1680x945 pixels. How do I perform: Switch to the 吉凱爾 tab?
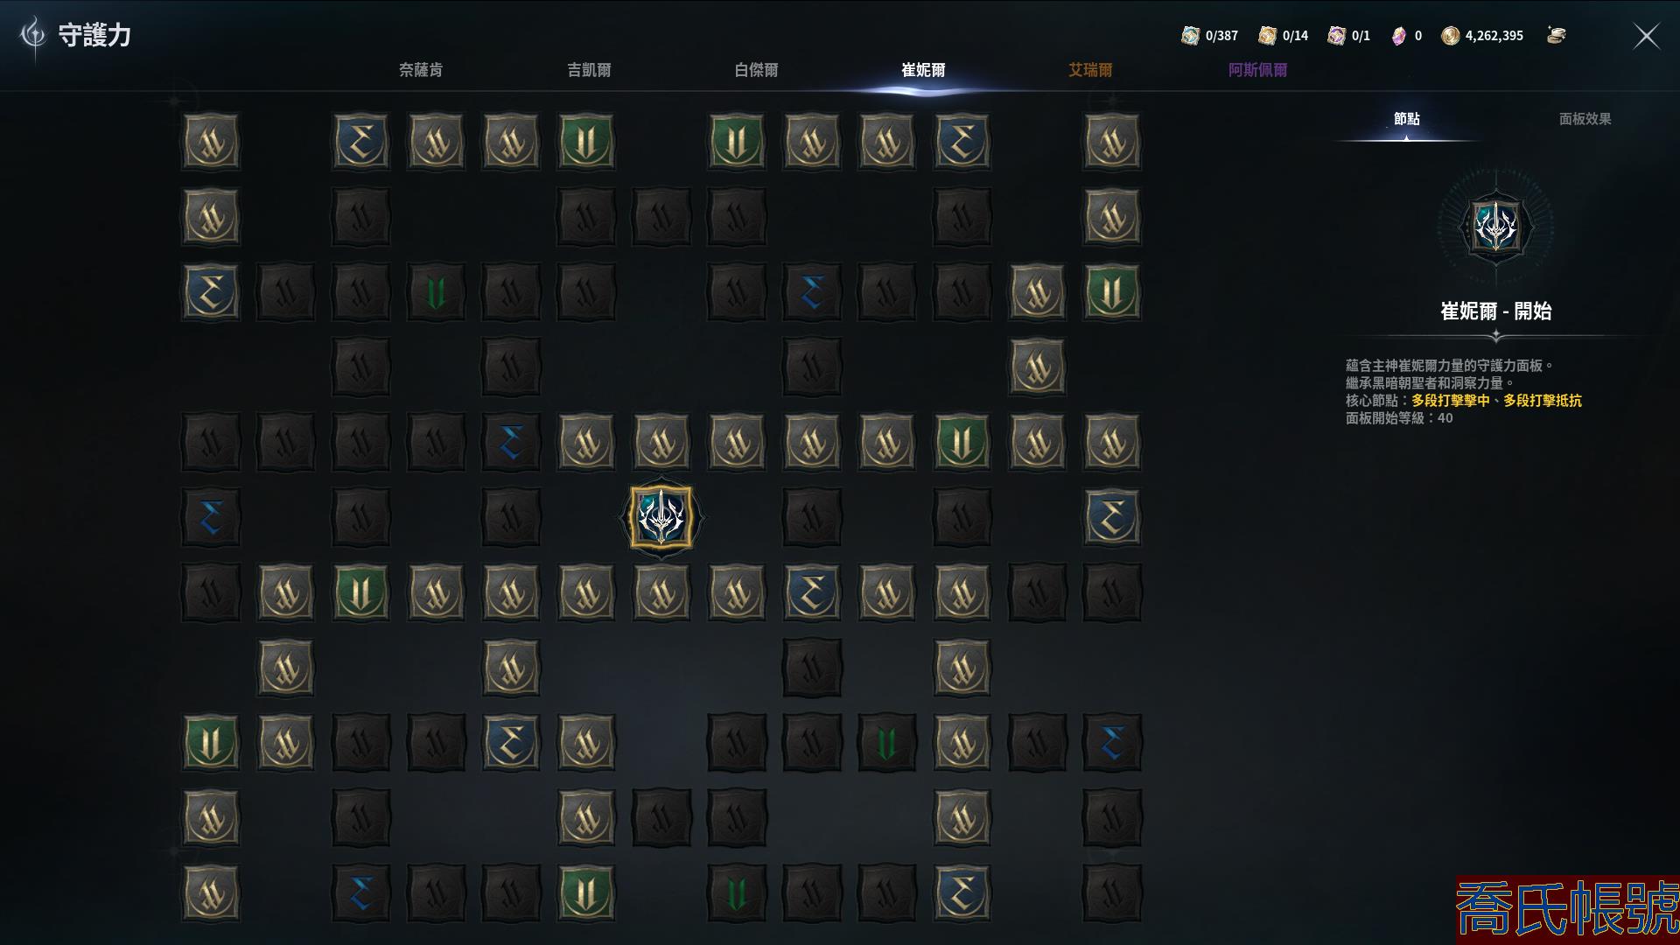589,70
